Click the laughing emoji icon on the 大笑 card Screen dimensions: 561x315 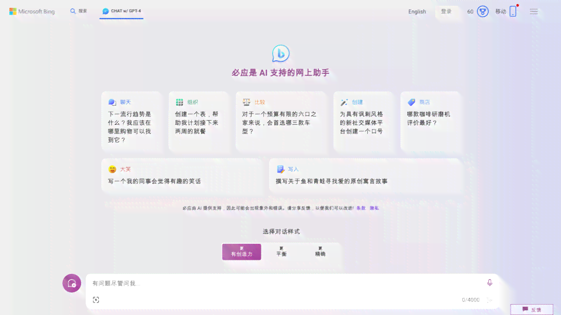pos(112,169)
